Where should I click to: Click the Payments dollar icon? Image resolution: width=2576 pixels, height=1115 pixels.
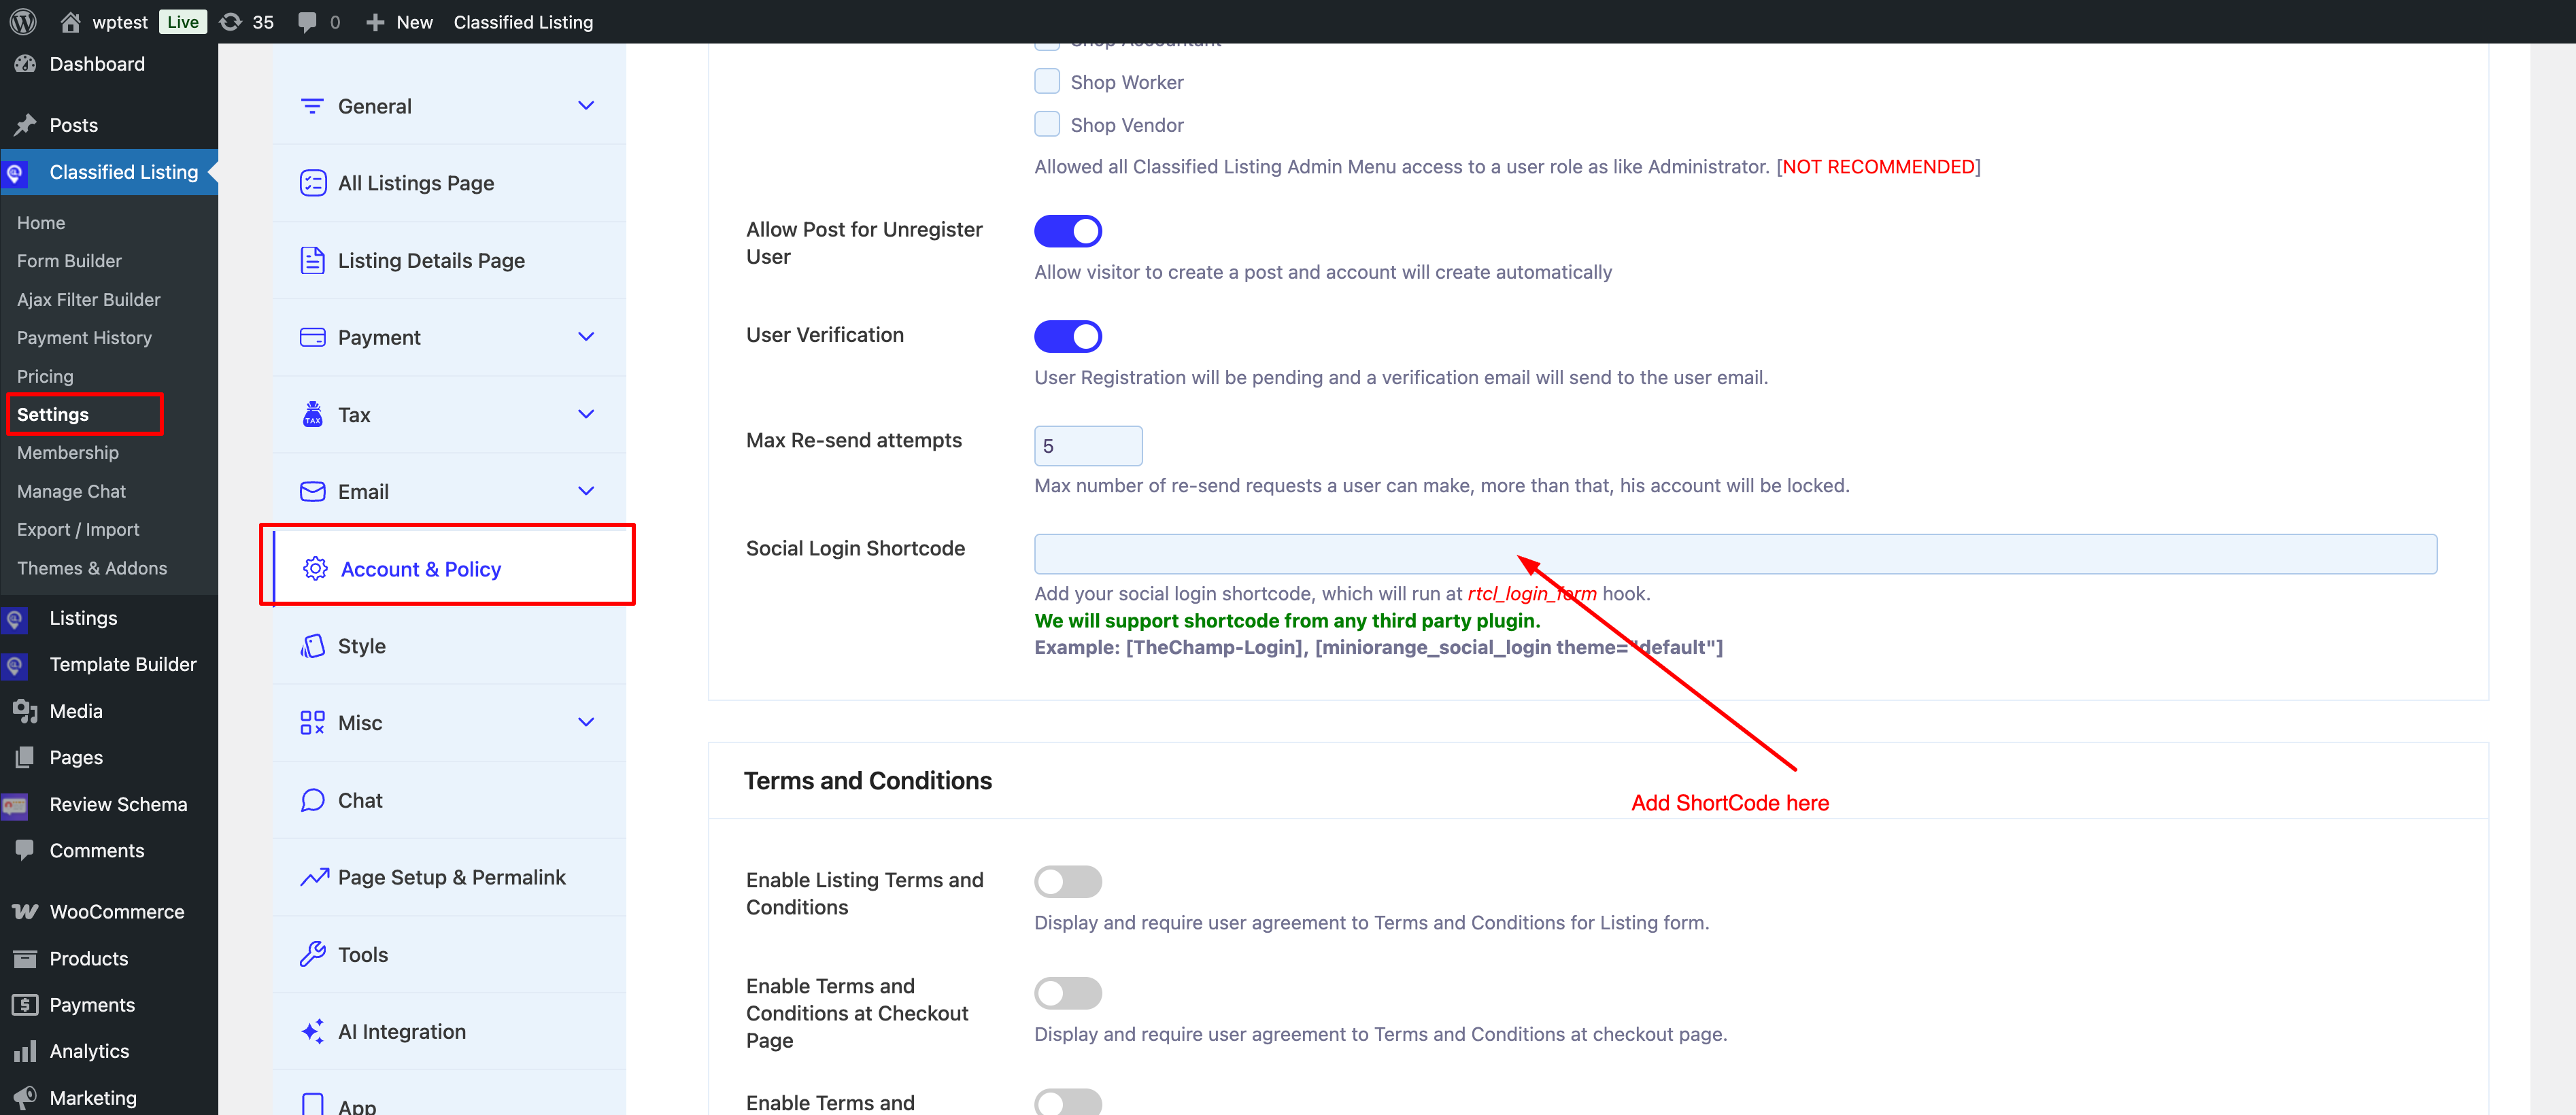pyautogui.click(x=25, y=1004)
